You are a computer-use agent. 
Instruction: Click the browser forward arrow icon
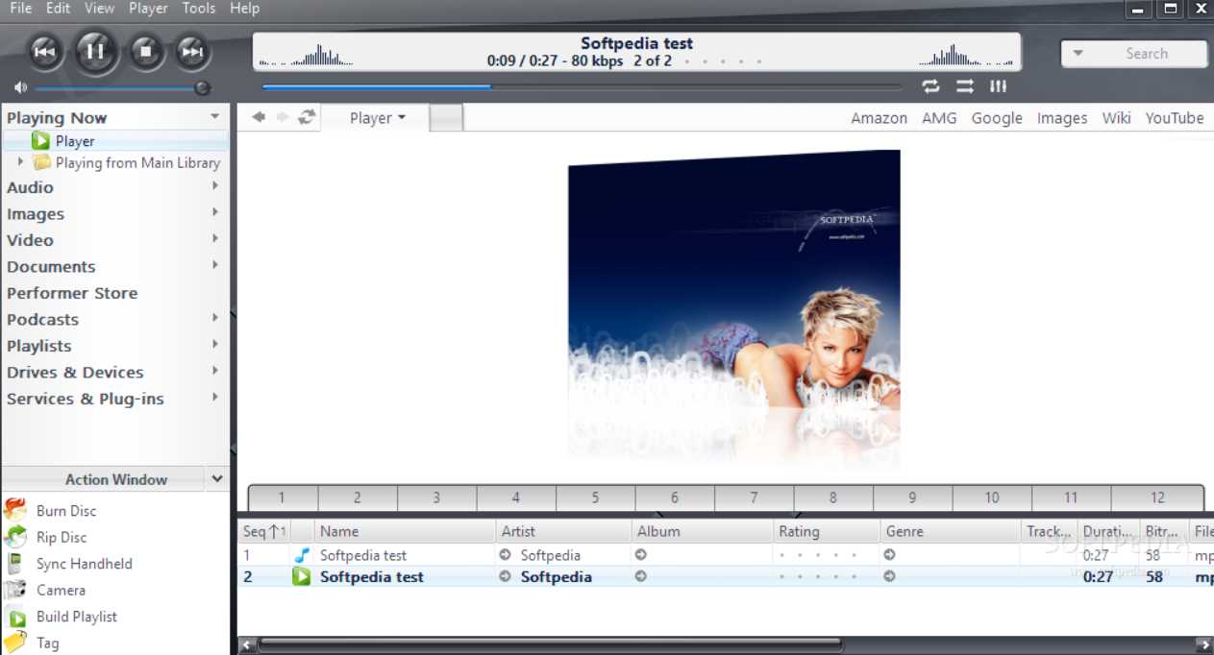point(283,117)
